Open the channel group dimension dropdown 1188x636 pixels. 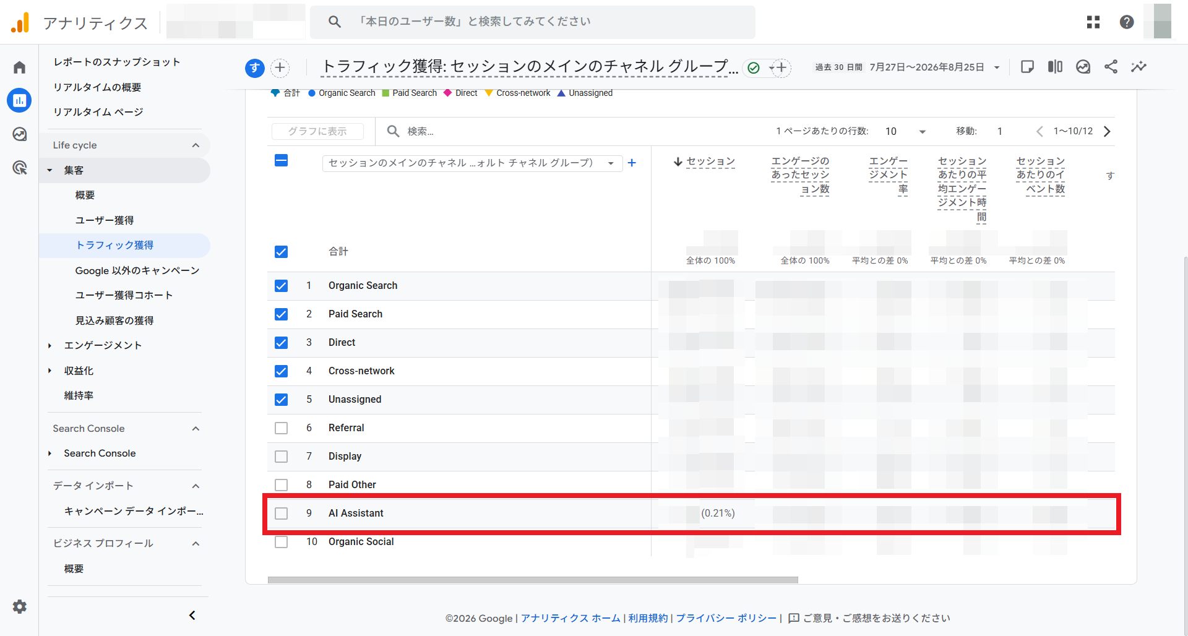[472, 163]
